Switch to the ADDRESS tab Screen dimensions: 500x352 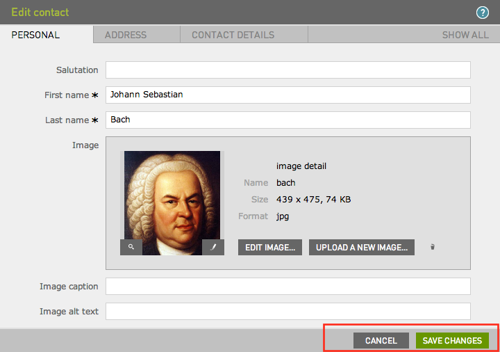point(126,35)
